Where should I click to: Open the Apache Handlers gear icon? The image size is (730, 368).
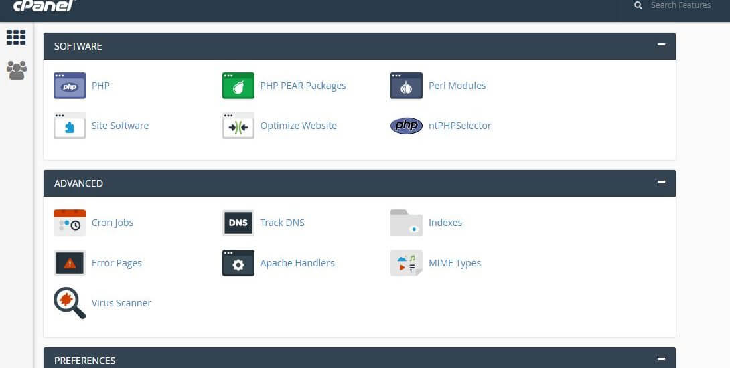238,263
